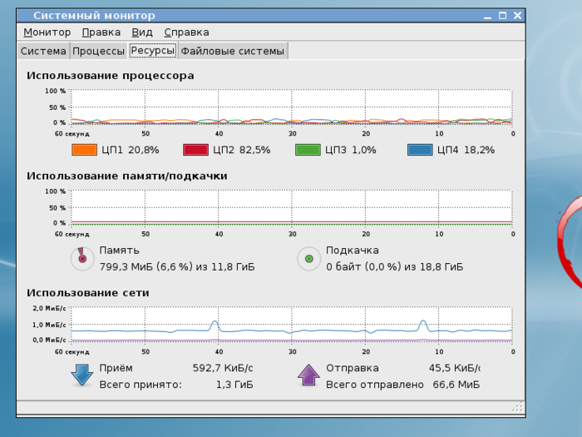Click the Использование сети heading

point(88,293)
